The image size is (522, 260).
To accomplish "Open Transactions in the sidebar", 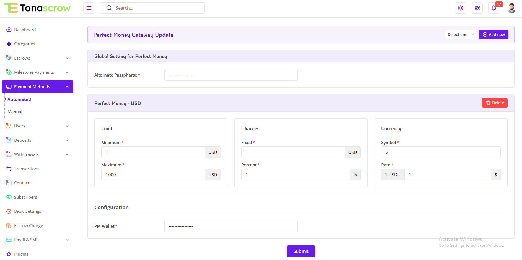I will pos(27,169).
